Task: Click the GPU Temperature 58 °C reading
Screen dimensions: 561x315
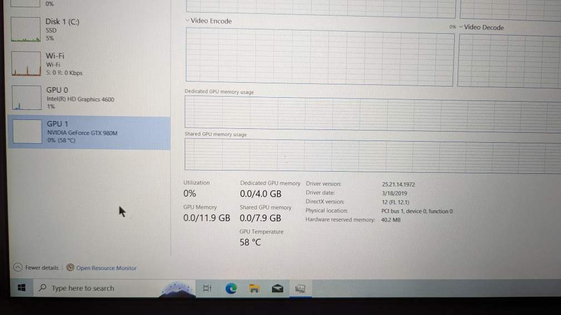Action: 250,242
